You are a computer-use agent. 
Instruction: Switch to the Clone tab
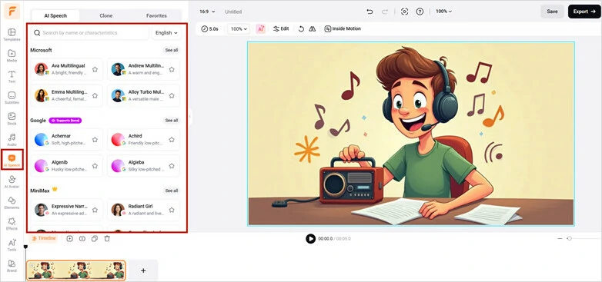[106, 15]
